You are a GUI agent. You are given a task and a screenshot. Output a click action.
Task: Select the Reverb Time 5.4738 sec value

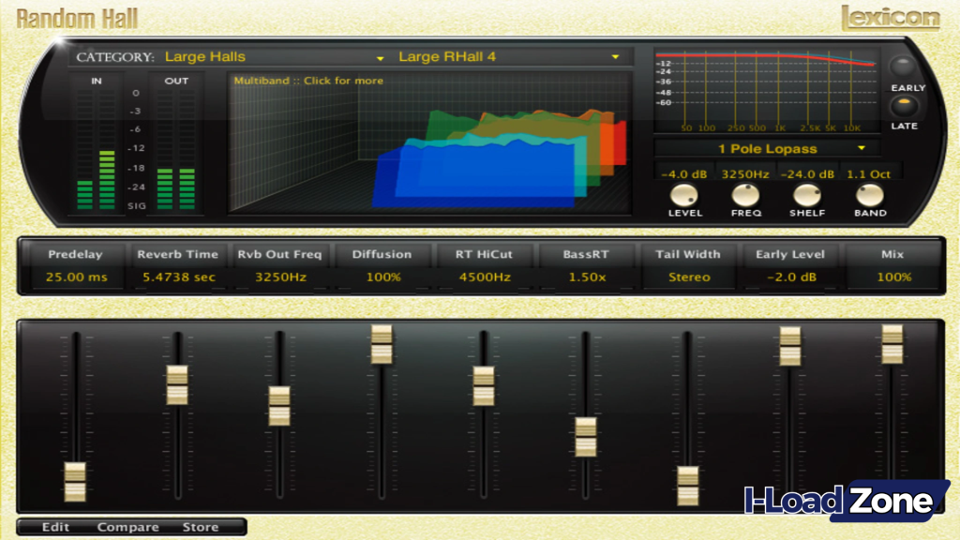point(179,277)
